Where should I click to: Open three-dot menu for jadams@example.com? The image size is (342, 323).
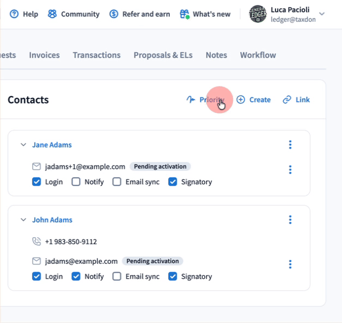coord(290,264)
